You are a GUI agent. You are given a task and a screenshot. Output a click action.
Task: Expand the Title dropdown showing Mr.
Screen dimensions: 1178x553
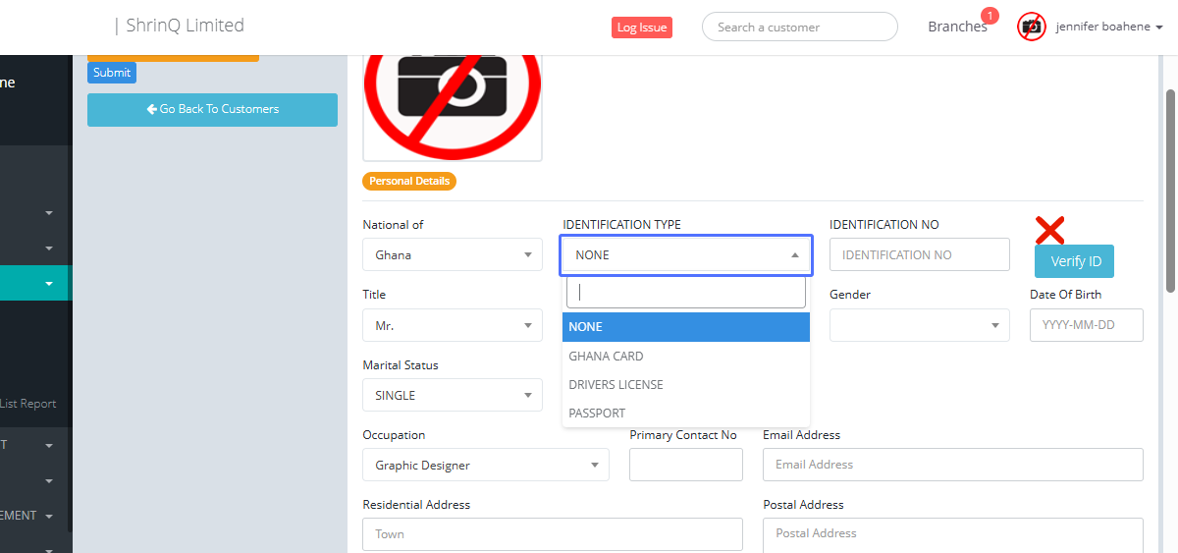coord(452,325)
